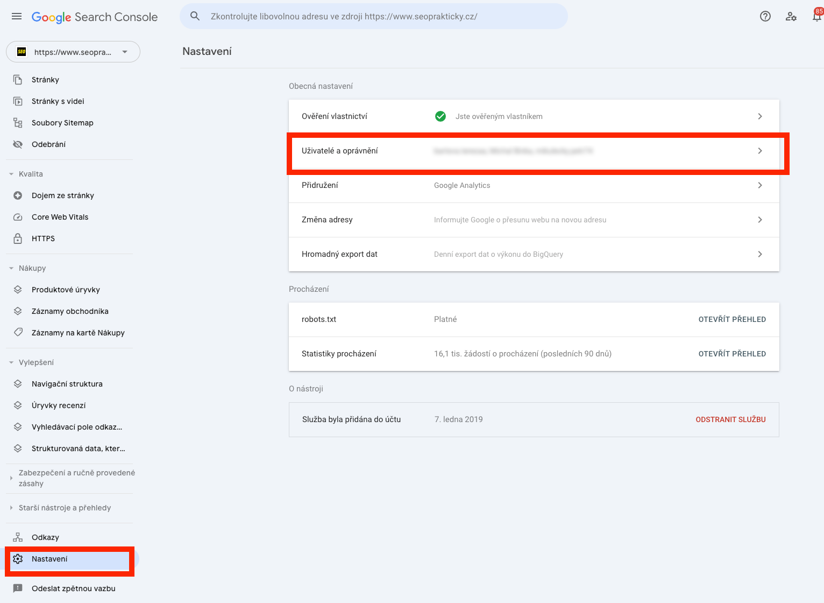The height and width of the screenshot is (603, 824).
Task: Open the user settings icon
Action: coord(791,16)
